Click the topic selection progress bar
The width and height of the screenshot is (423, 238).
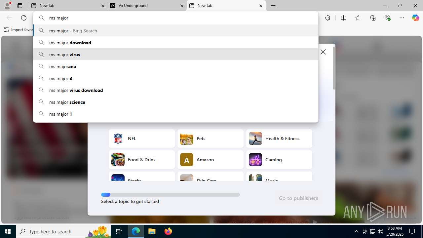(x=171, y=195)
